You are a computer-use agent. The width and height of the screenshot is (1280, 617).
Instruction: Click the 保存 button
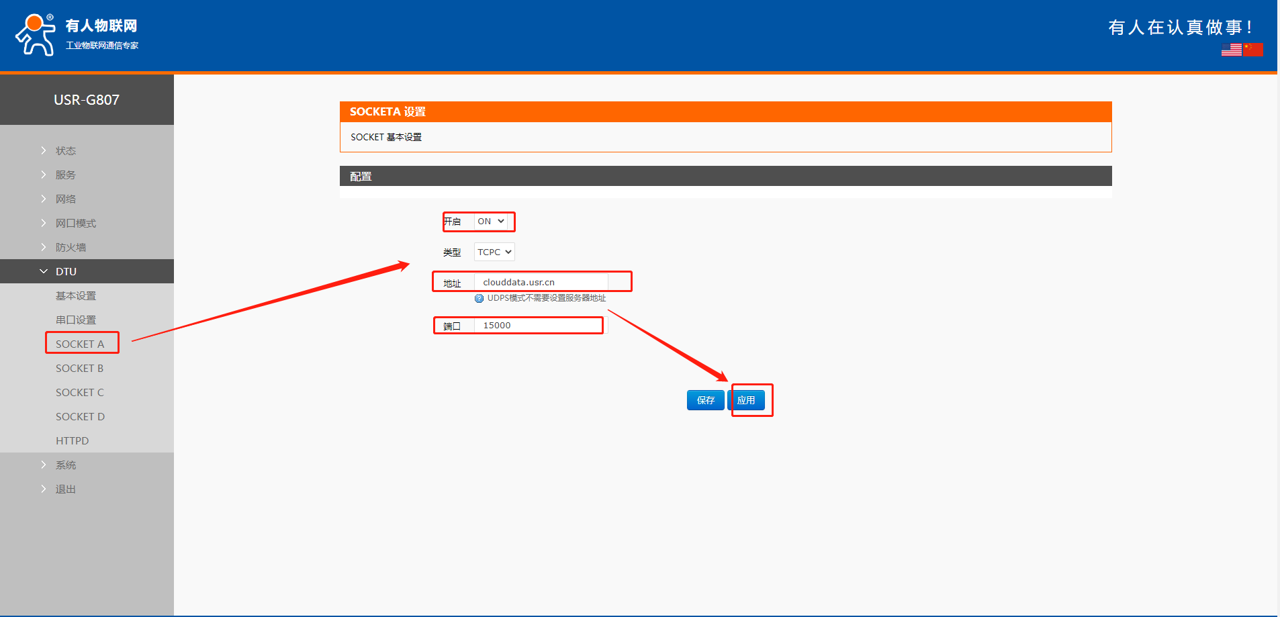705,400
